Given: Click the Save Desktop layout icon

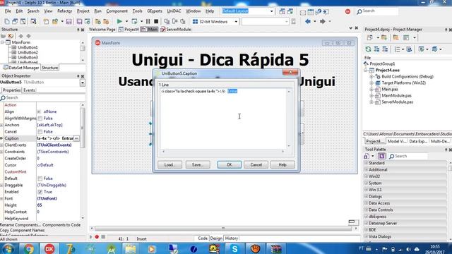Looking at the screenshot, I should 282,11.
